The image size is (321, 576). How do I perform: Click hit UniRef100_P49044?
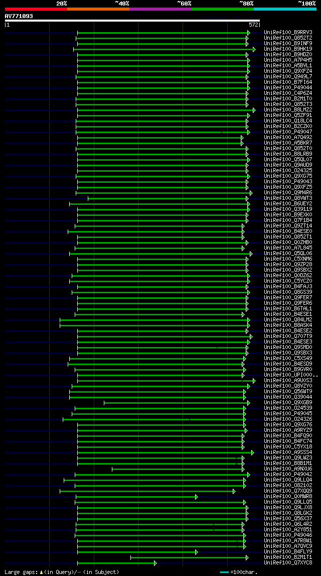pos(288,88)
